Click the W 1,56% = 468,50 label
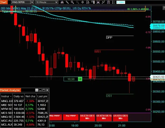The height and width of the screenshot is (128, 165). pyautogui.click(x=138, y=9)
